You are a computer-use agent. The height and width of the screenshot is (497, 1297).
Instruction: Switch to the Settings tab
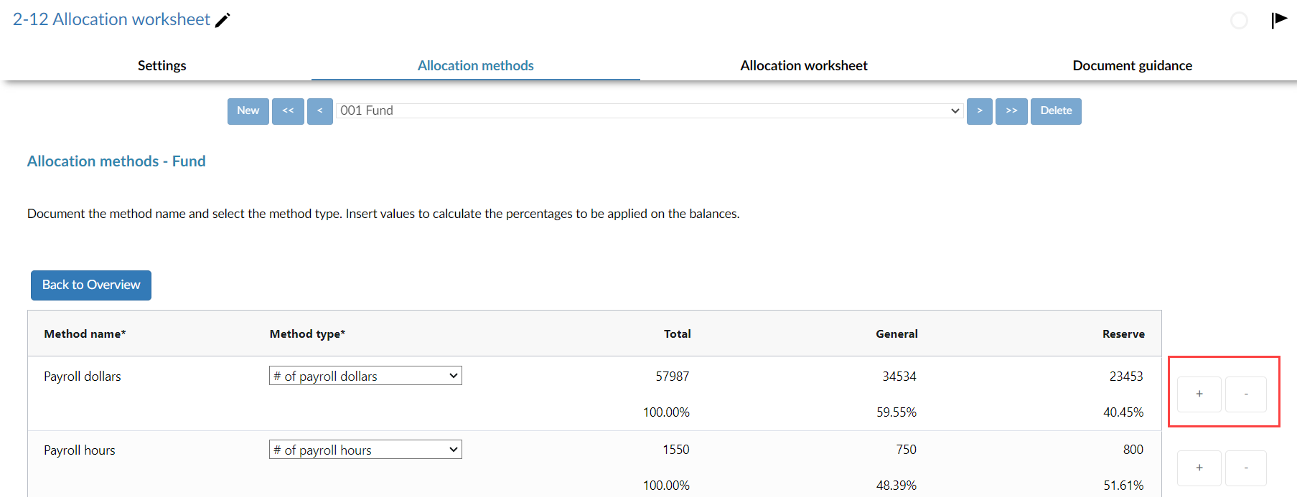pos(161,65)
